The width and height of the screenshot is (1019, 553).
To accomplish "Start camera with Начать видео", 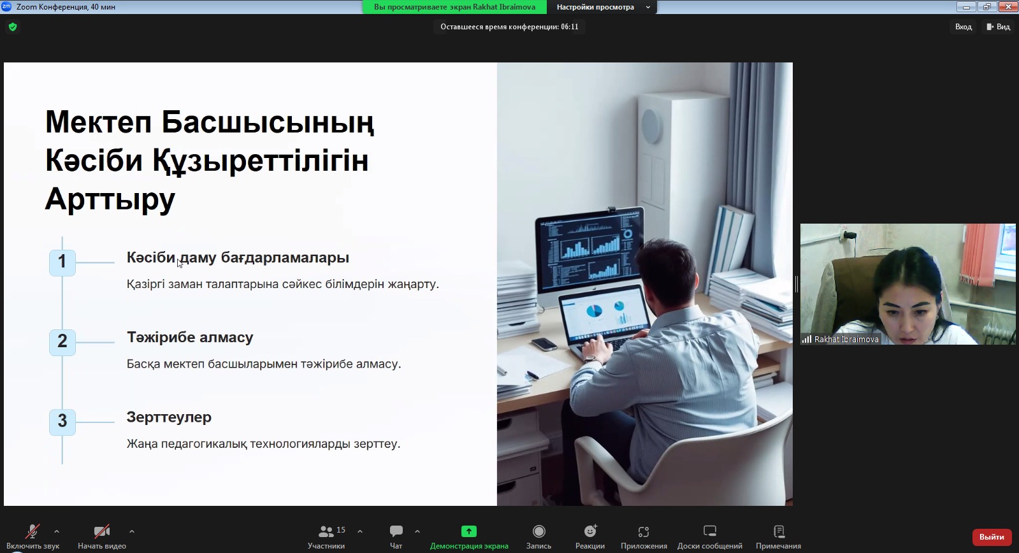I will pyautogui.click(x=102, y=536).
